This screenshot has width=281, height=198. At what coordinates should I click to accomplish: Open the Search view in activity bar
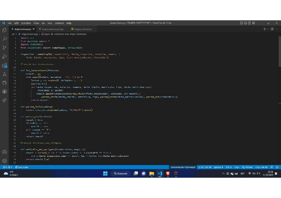4,39
